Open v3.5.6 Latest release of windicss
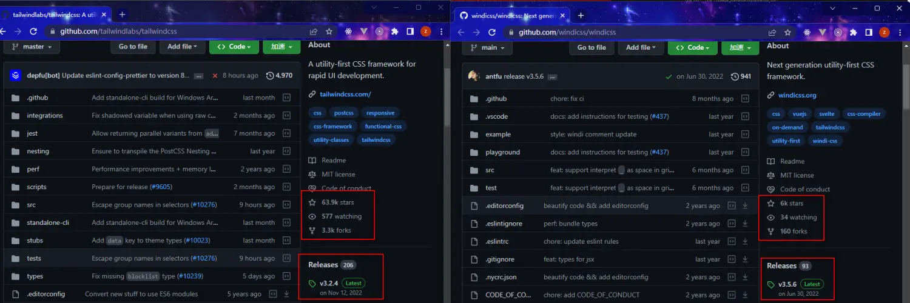The image size is (910, 303). [x=801, y=284]
